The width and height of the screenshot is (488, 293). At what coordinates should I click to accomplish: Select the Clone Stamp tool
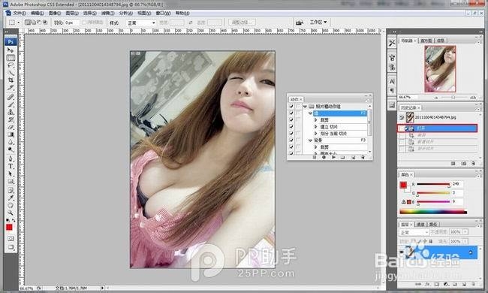tap(11, 112)
